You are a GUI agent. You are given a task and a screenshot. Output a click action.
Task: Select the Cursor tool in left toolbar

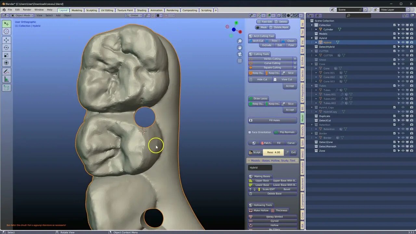(x=6, y=31)
